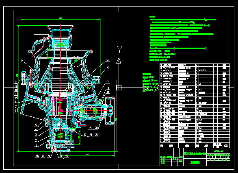Viewport: 238px width, 173px height.
Task: Pick part balloon number 20
Action: click(96, 128)
